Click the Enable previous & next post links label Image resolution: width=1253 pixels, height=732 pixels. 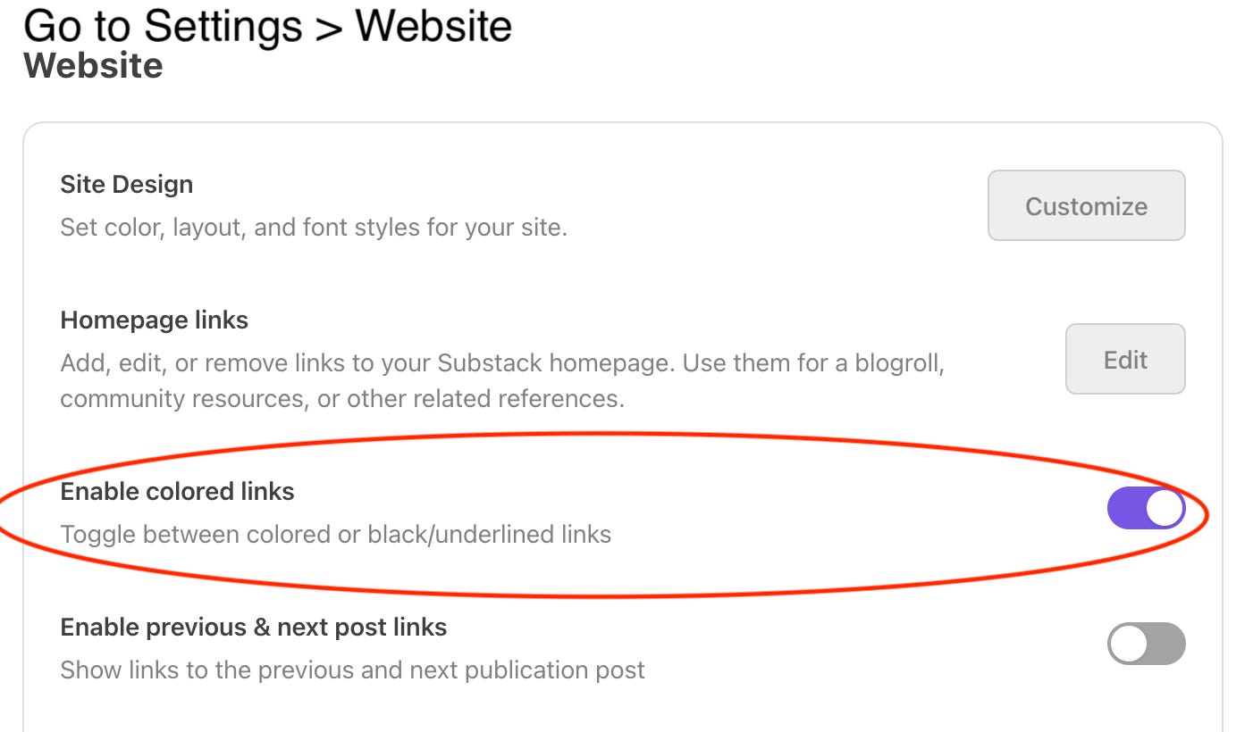coord(253,627)
